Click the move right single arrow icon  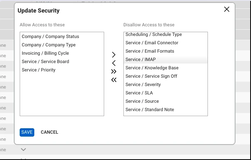pyautogui.click(x=114, y=55)
